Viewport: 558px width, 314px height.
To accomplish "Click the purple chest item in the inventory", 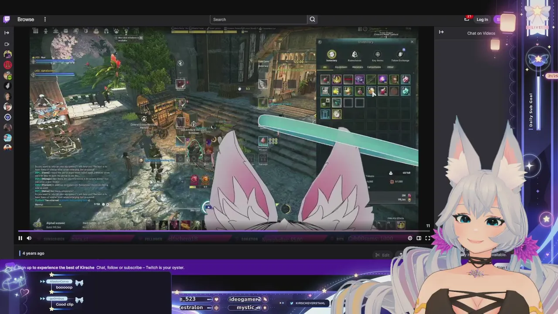I will 359,79.
